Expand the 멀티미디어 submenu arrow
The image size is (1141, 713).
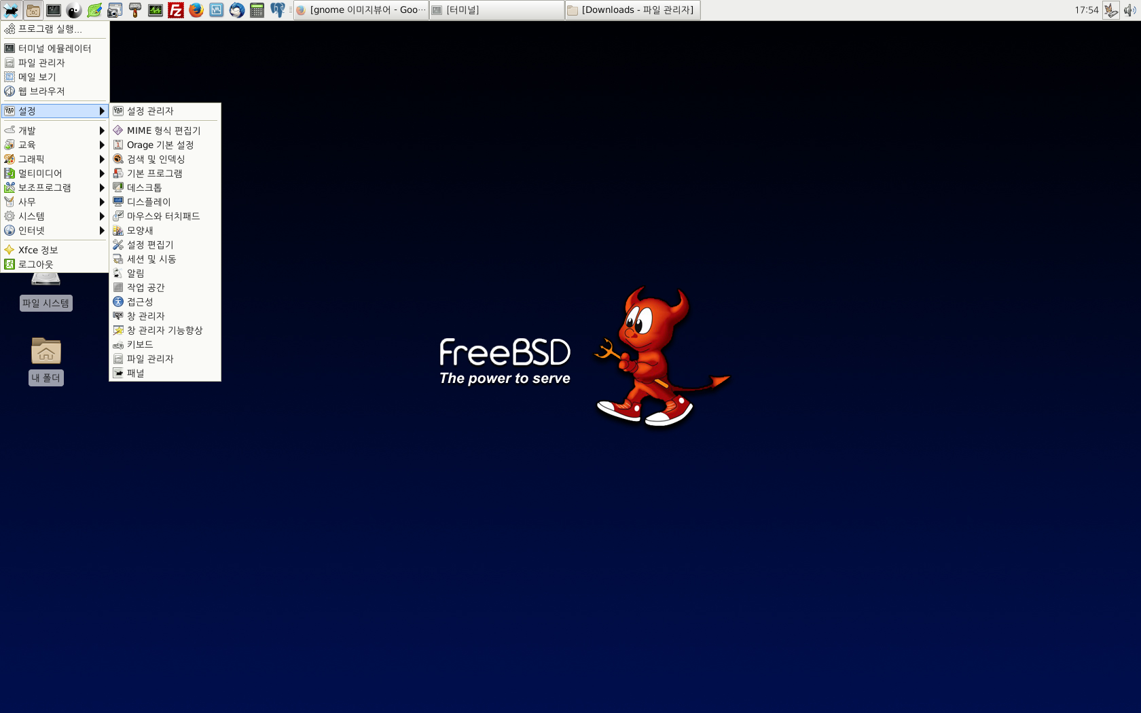point(102,173)
